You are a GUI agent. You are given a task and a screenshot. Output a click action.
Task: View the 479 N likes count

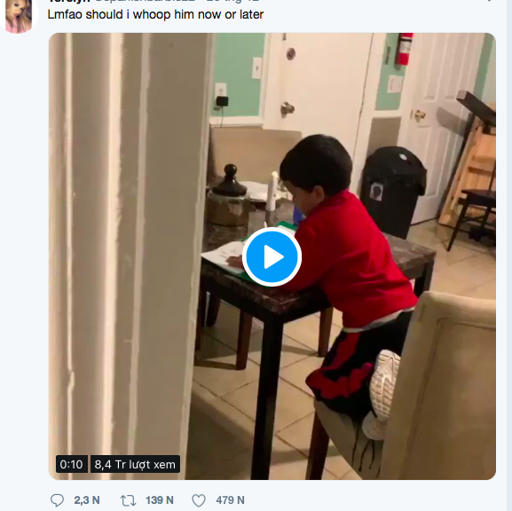(x=230, y=500)
